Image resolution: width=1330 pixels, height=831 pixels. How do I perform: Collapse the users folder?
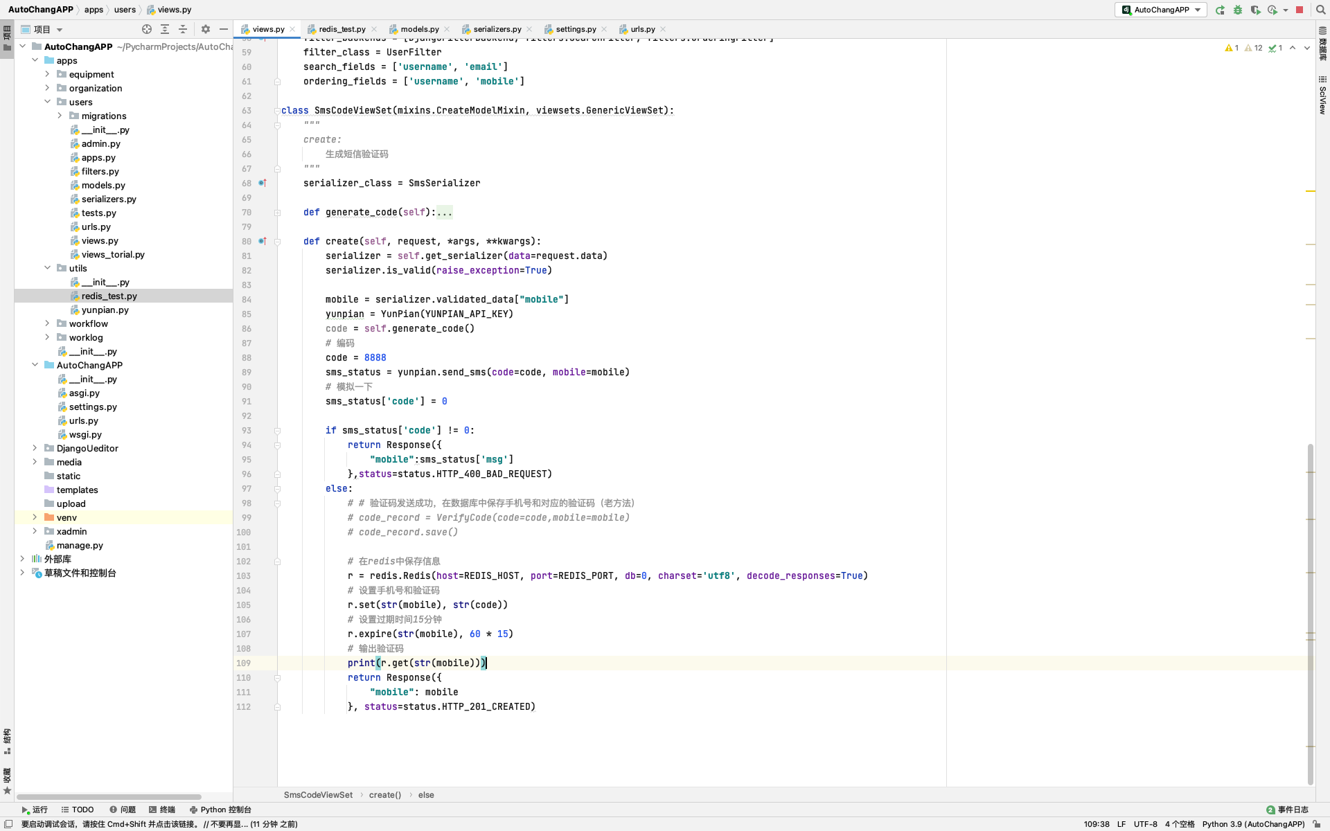47,102
